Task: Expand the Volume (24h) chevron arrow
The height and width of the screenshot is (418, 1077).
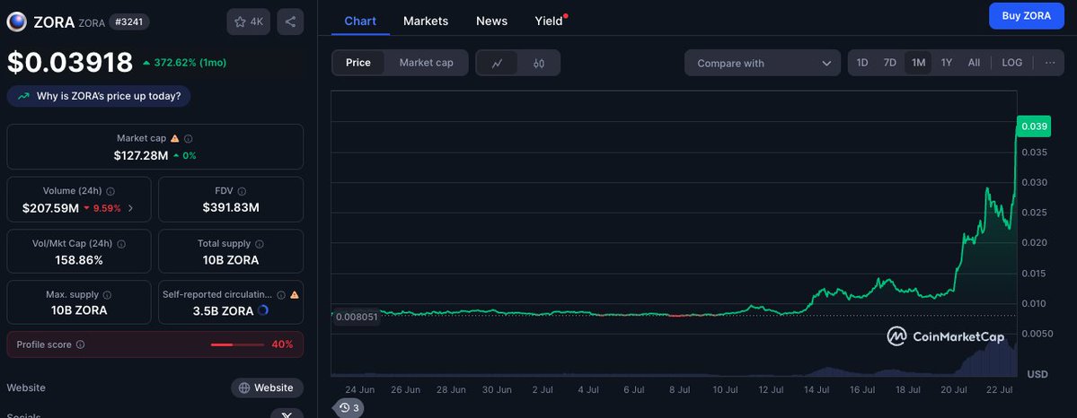Action: pos(130,208)
